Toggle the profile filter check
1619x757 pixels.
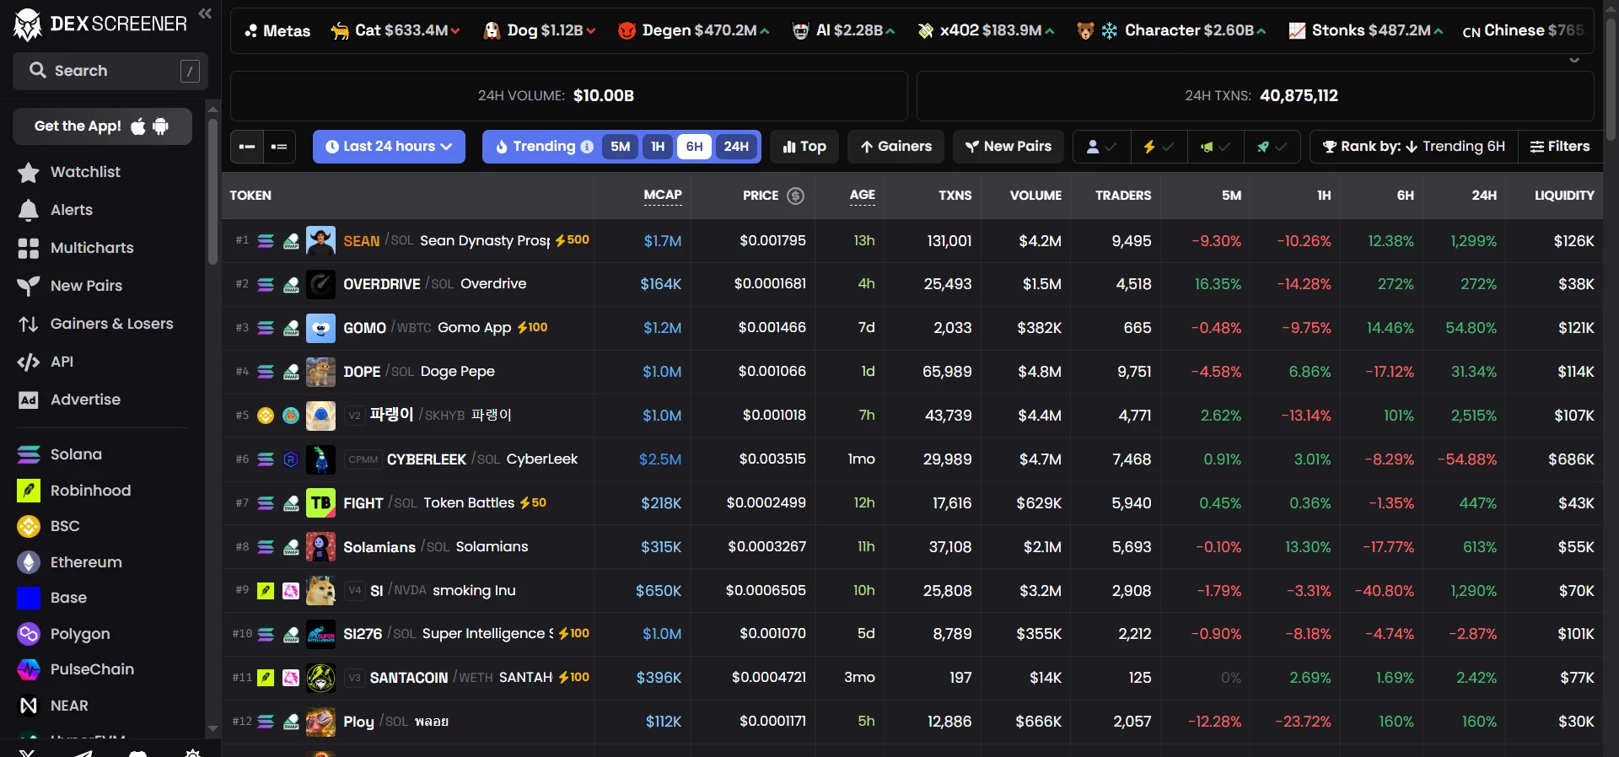(x=1101, y=147)
